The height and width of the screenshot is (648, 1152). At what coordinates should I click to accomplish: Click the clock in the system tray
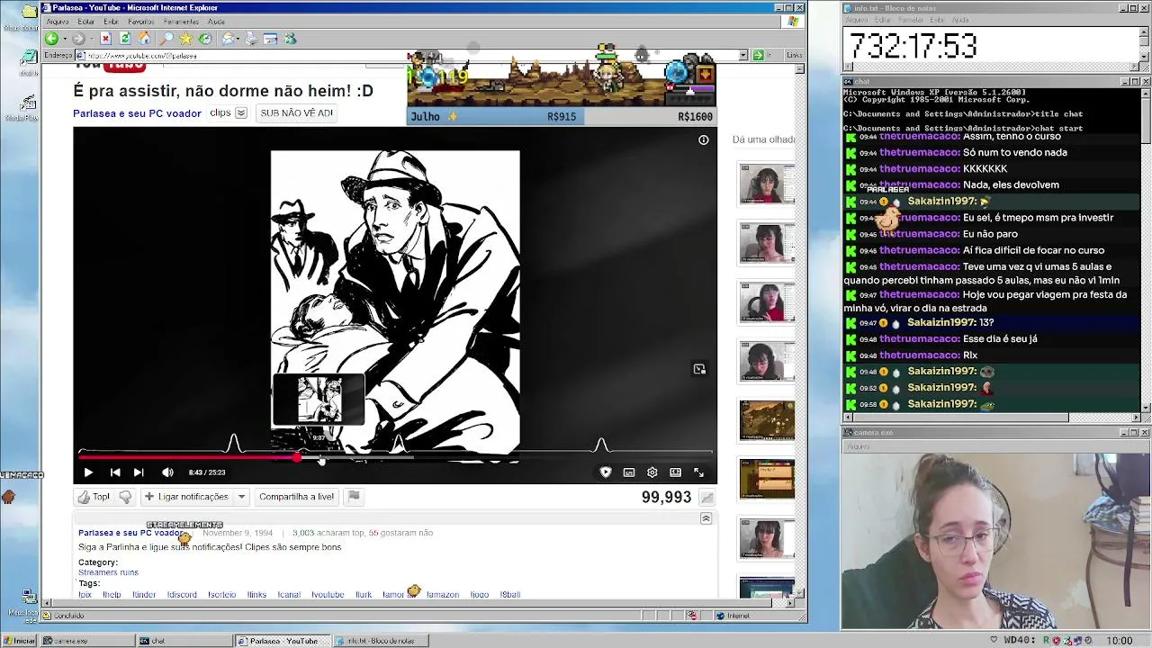[1120, 641]
